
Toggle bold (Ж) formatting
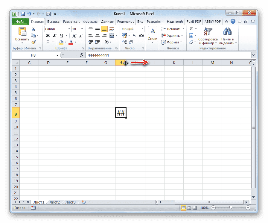tap(48, 36)
